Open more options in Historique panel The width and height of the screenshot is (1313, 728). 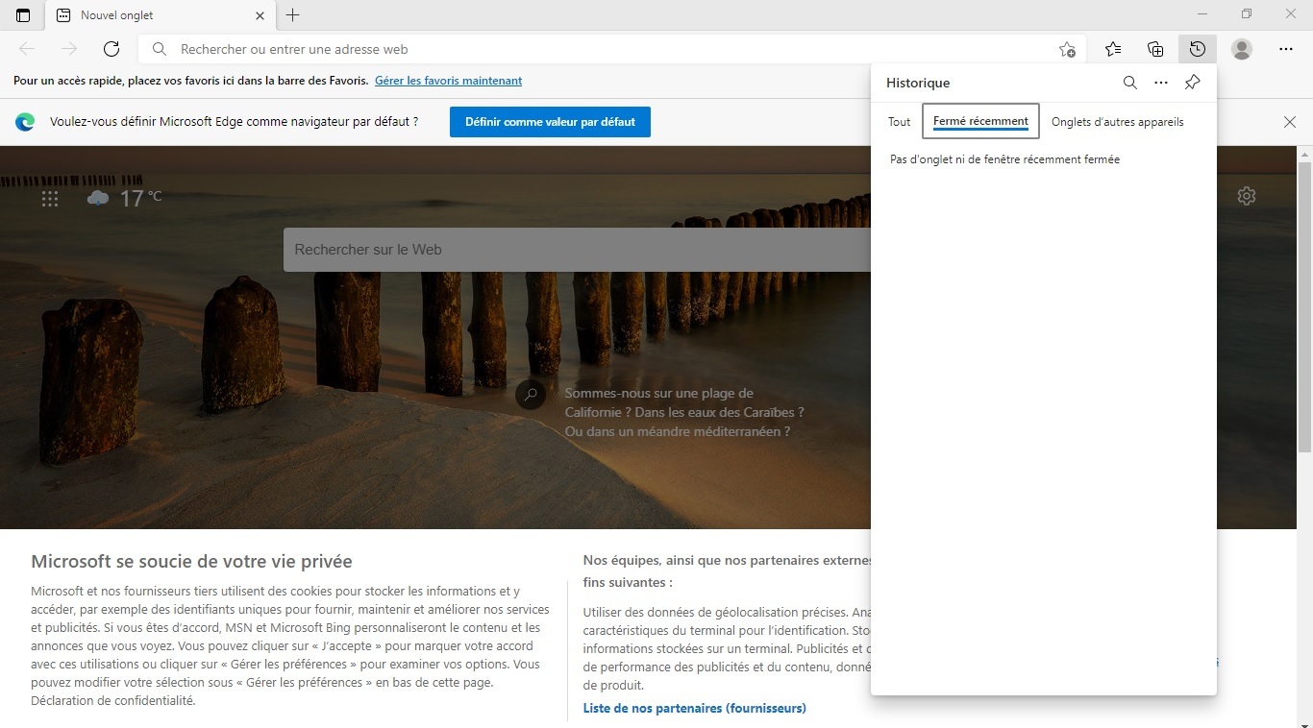(1161, 83)
